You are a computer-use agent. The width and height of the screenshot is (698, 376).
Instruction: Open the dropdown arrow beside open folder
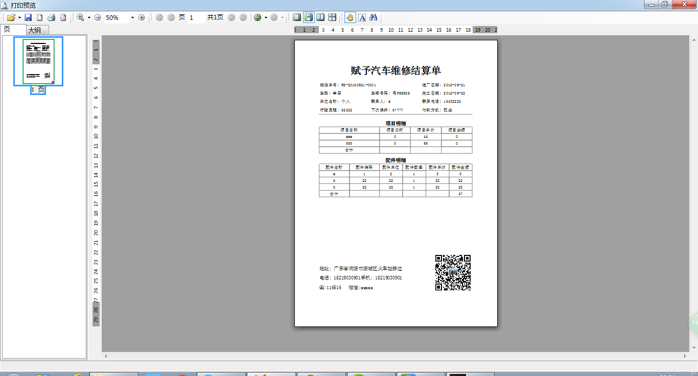(x=19, y=17)
